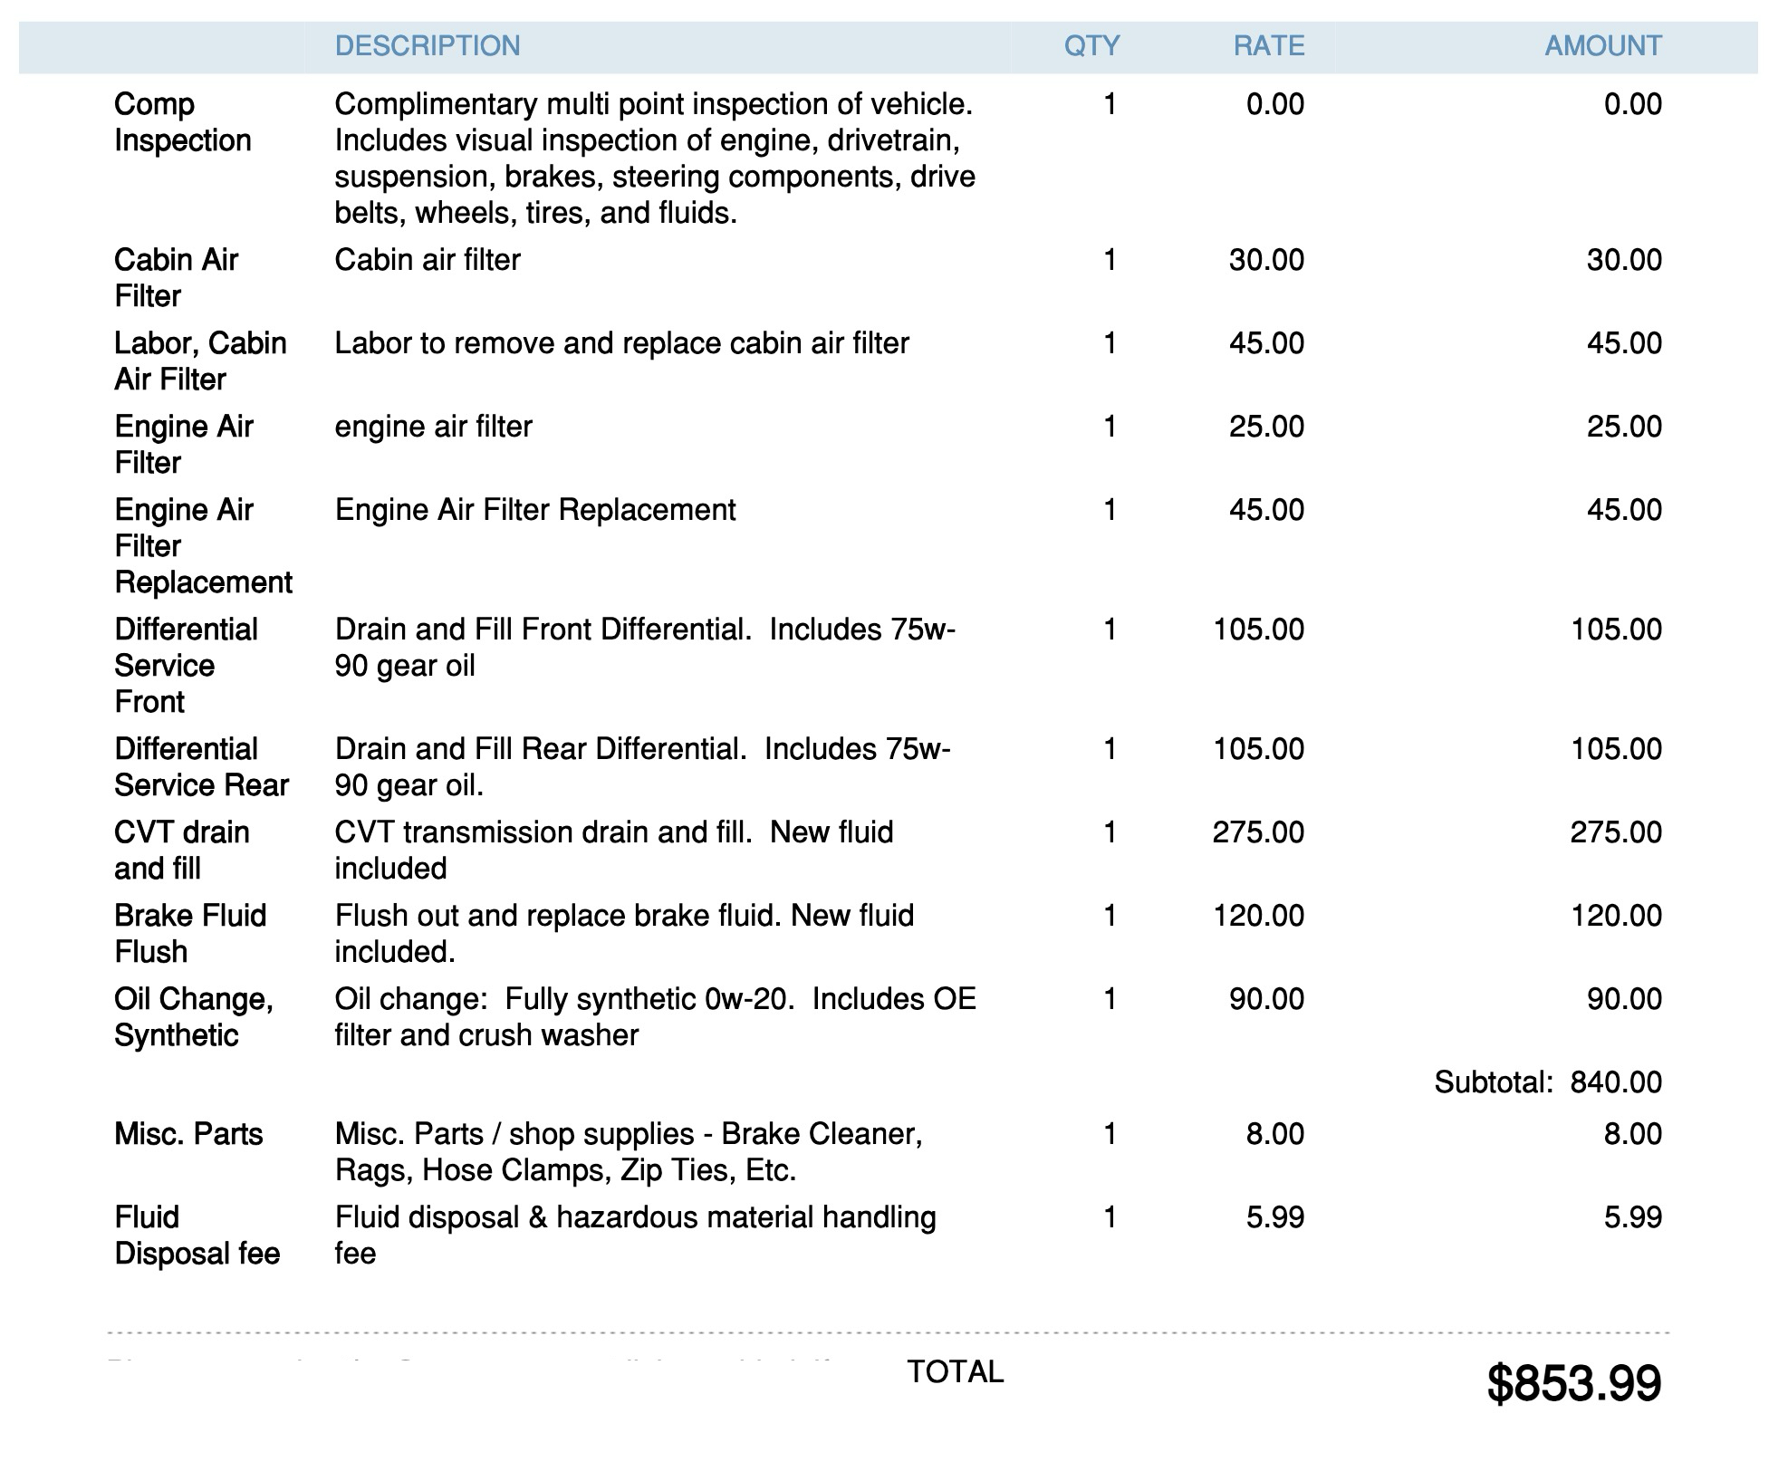Screen dimensions: 1788x1471
Task: Click the RATE column header
Action: (x=1268, y=46)
